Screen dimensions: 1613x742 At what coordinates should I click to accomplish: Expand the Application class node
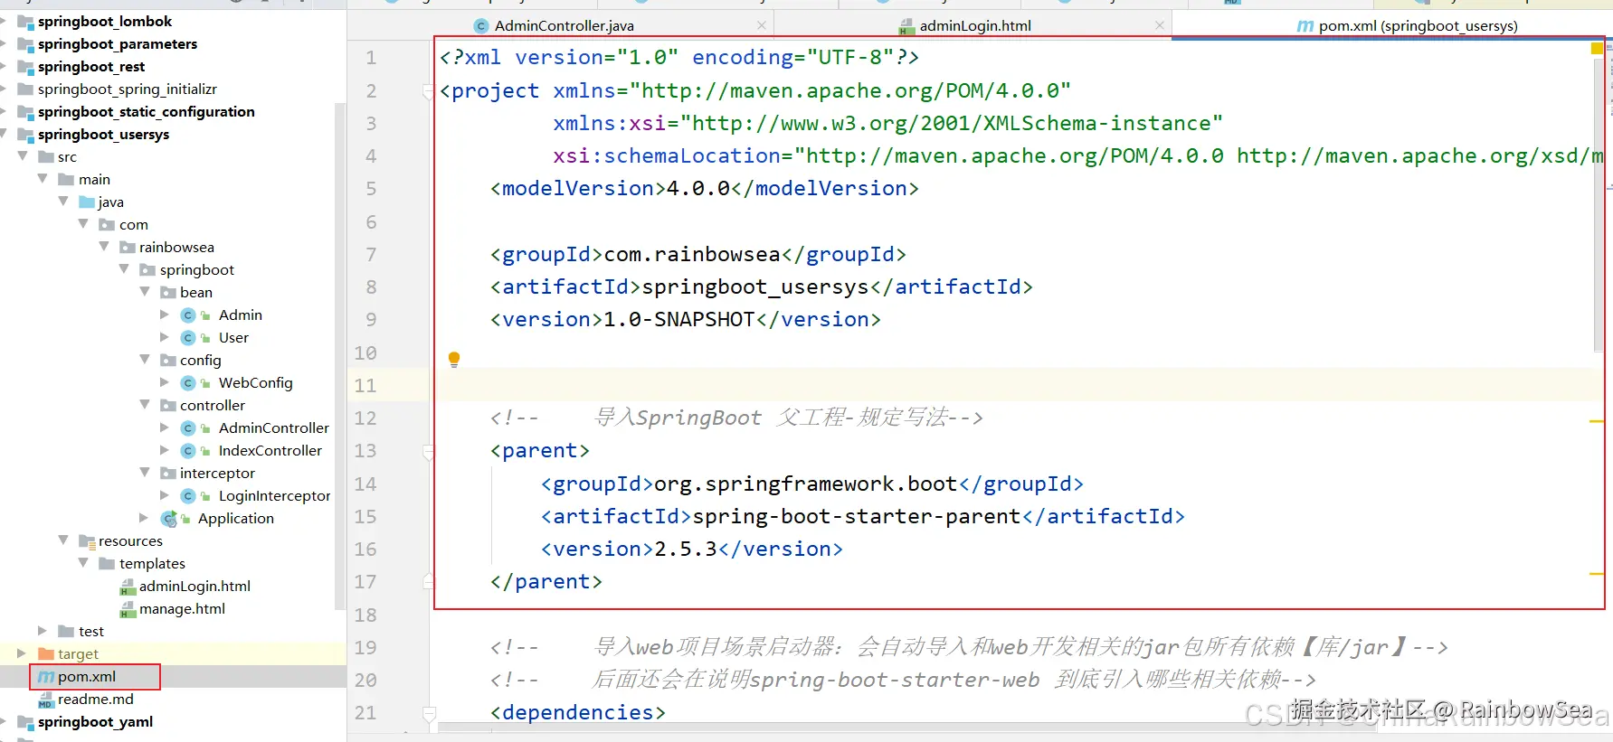coord(144,518)
